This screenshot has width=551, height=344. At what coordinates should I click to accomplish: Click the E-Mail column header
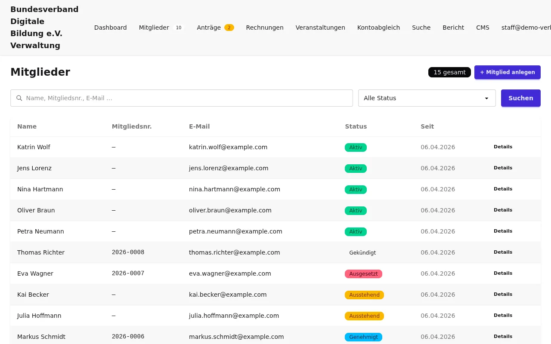(x=199, y=126)
